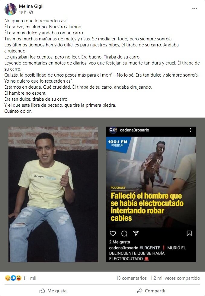The height and width of the screenshot is (296, 205).
Task: Open the 1,1 mil reactions list
Action: point(30,278)
